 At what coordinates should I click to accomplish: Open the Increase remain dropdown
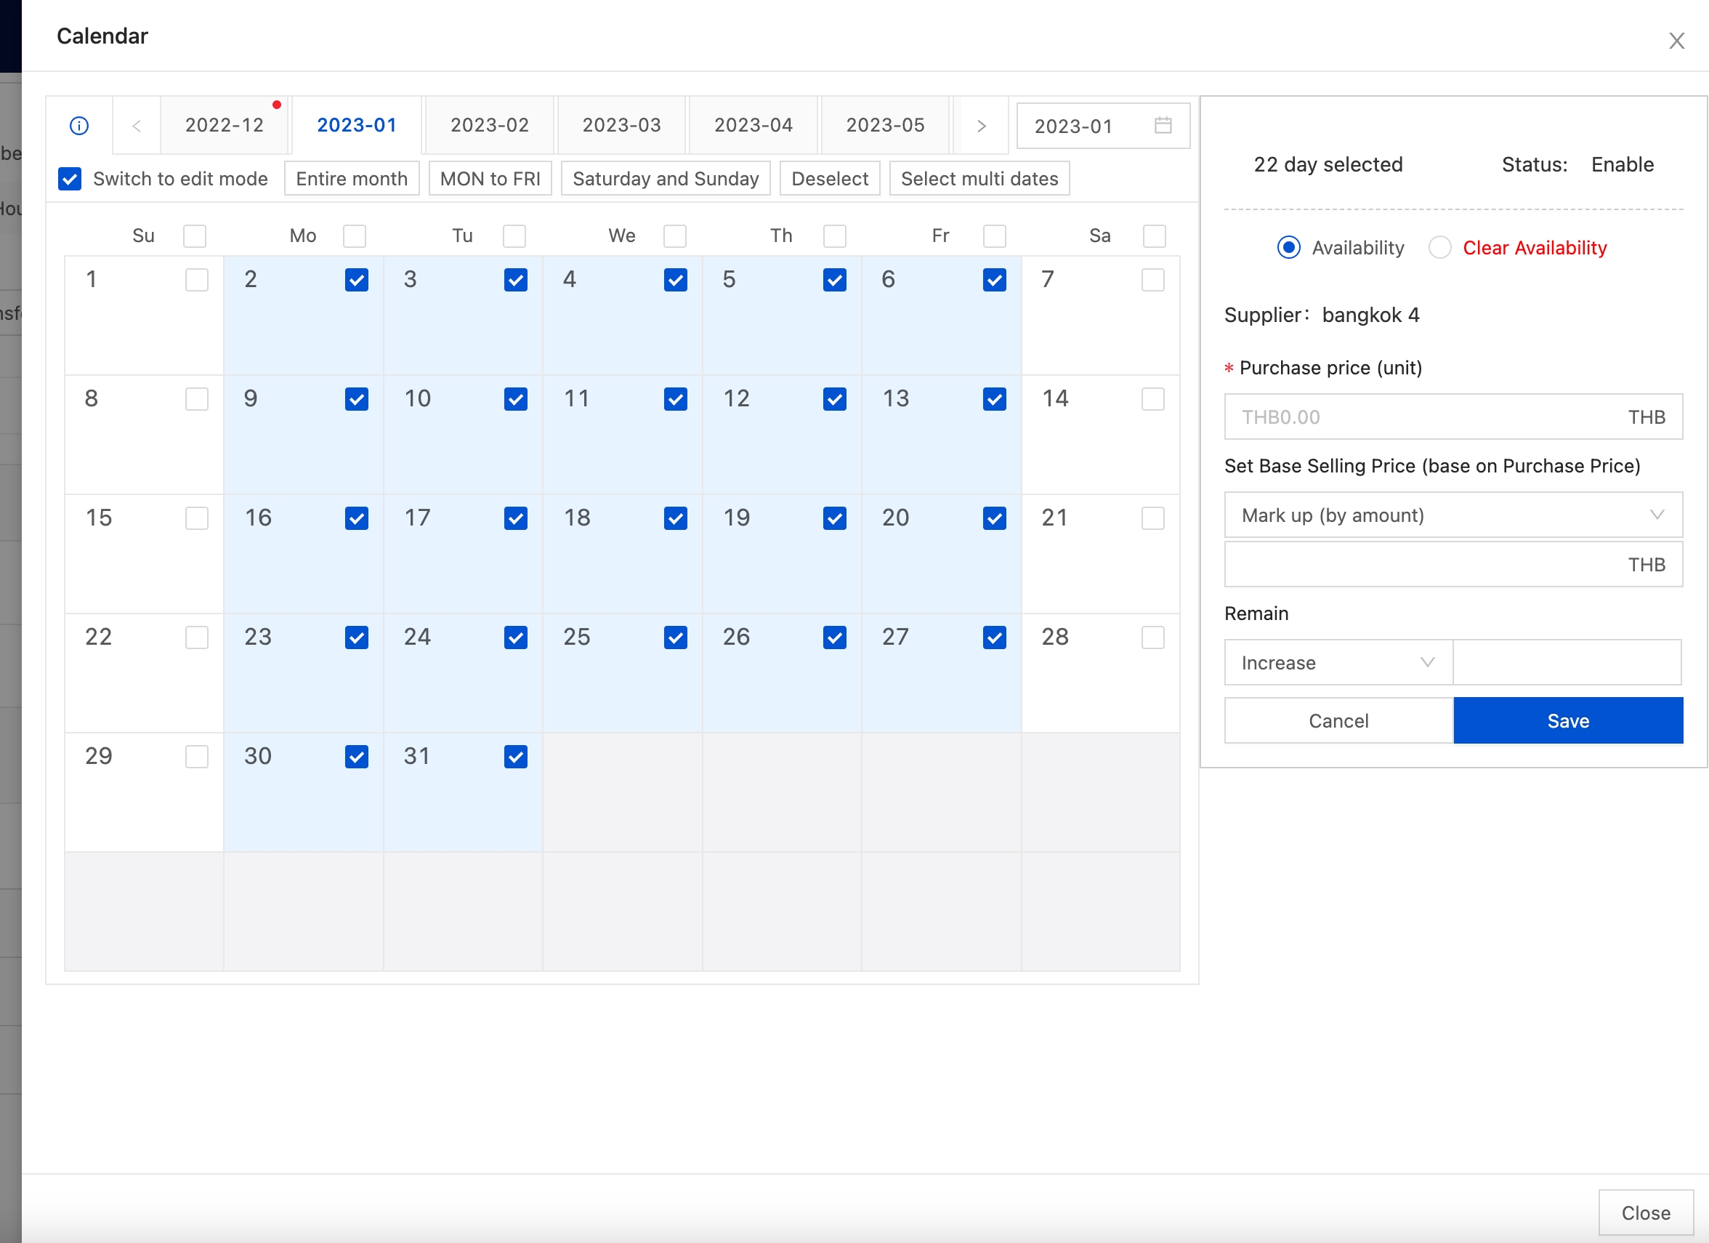(x=1338, y=663)
